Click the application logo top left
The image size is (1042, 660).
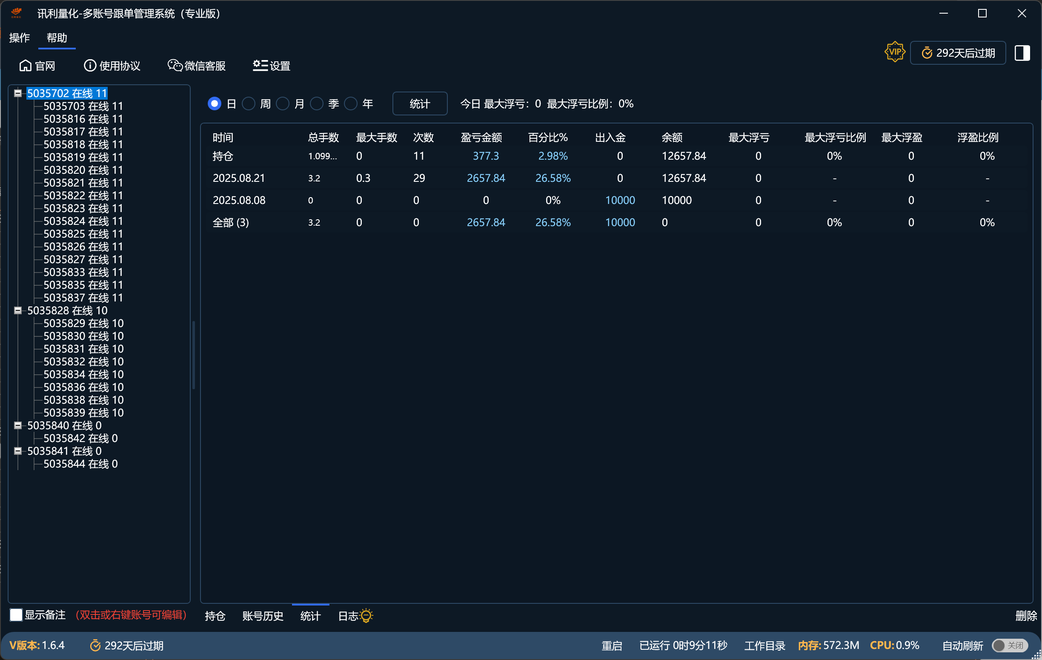(16, 13)
